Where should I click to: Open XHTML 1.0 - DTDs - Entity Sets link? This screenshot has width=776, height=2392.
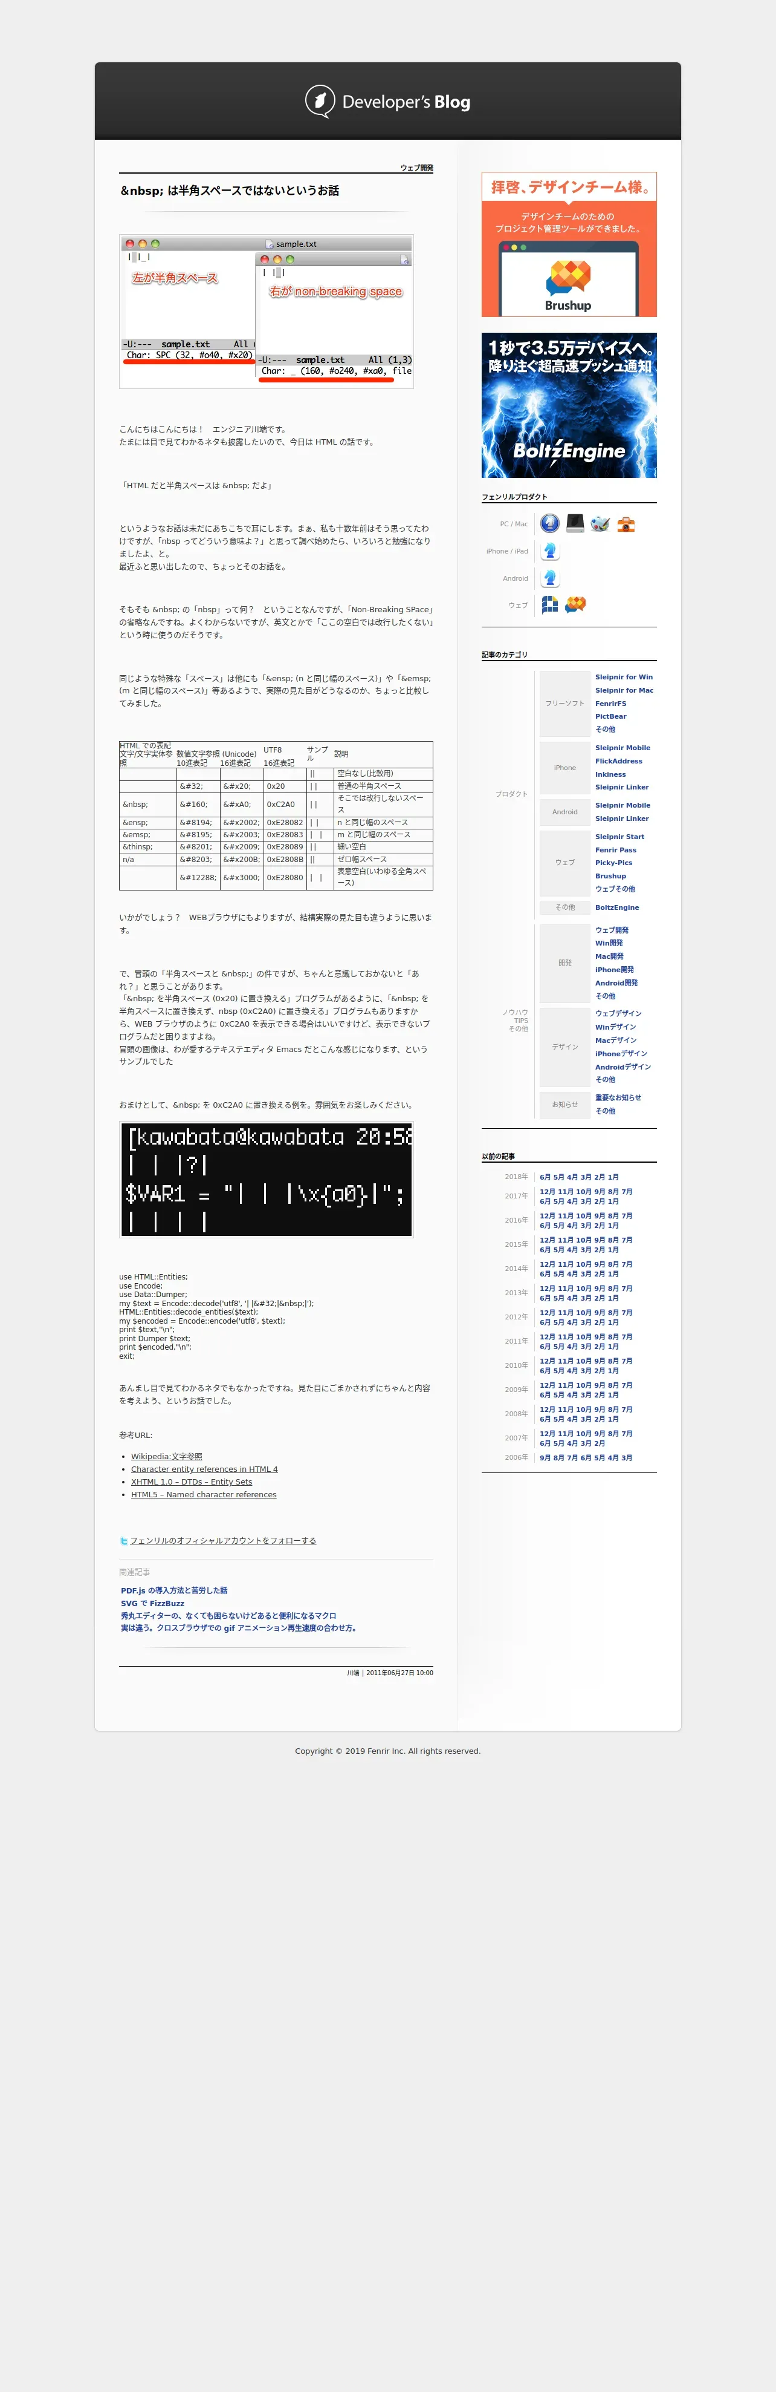point(191,1482)
